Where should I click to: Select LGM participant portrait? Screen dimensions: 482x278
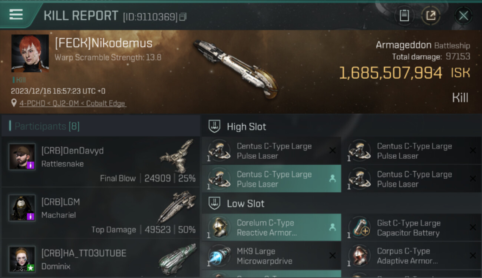coord(22,208)
